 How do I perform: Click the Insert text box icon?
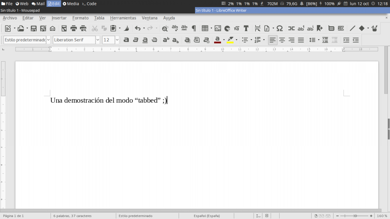click(246, 28)
